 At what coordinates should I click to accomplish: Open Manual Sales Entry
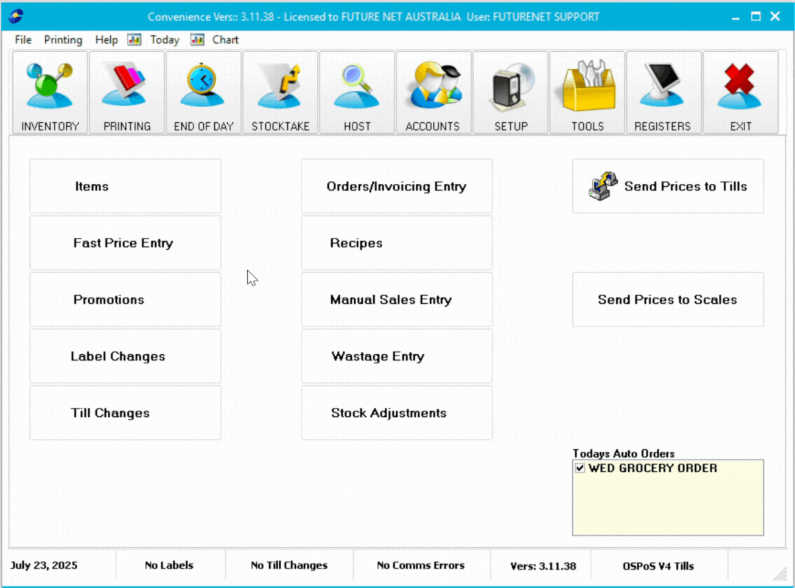click(x=397, y=299)
